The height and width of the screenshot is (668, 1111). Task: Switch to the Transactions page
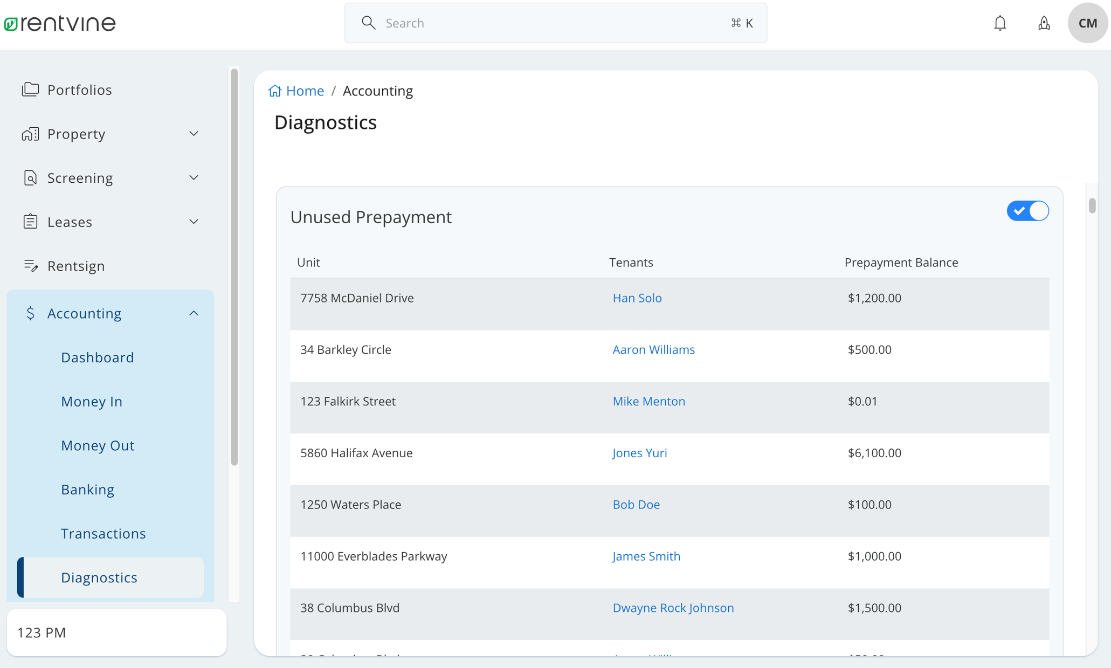coord(103,533)
